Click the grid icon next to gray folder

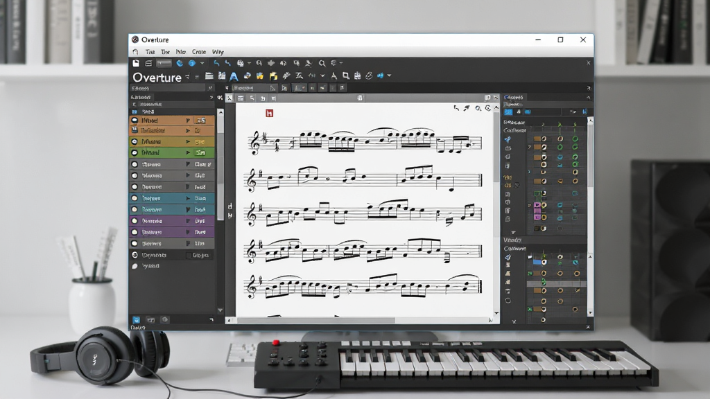(x=222, y=76)
